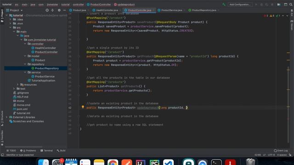Open Finder from the Dock
Screen dimensions: 294x165
pos(44,162)
